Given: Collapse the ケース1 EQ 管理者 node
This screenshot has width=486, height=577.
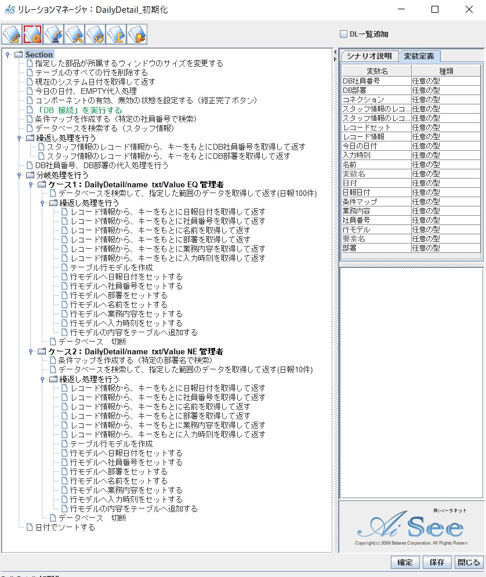Looking at the screenshot, I should click(x=31, y=184).
